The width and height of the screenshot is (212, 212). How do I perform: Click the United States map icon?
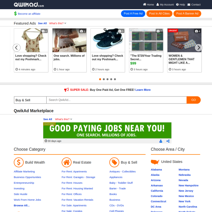pyautogui.click(x=155, y=162)
